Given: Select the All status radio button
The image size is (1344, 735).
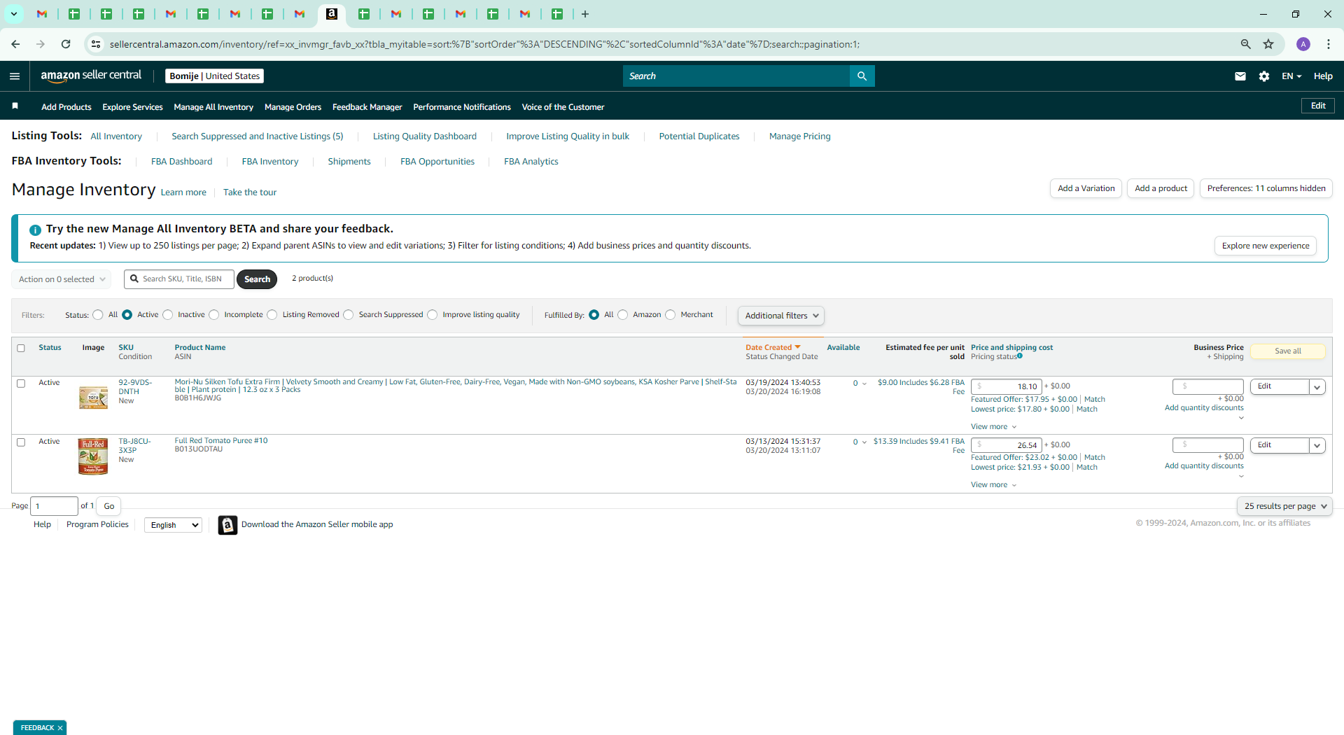Looking at the screenshot, I should (x=98, y=315).
